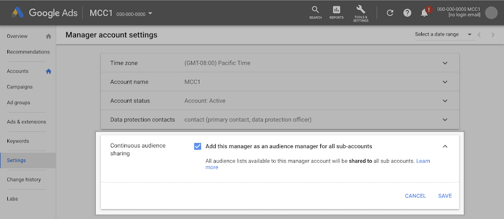This screenshot has height=219, width=504.
Task: Open the help question mark icon
Action: coord(407,13)
